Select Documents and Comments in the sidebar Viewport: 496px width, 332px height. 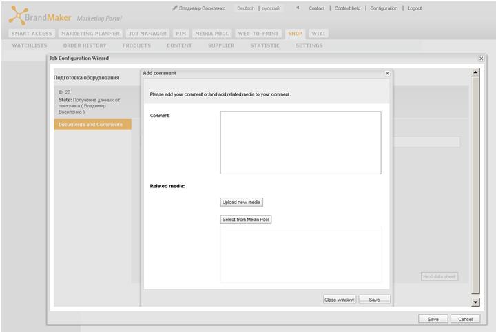pos(92,125)
